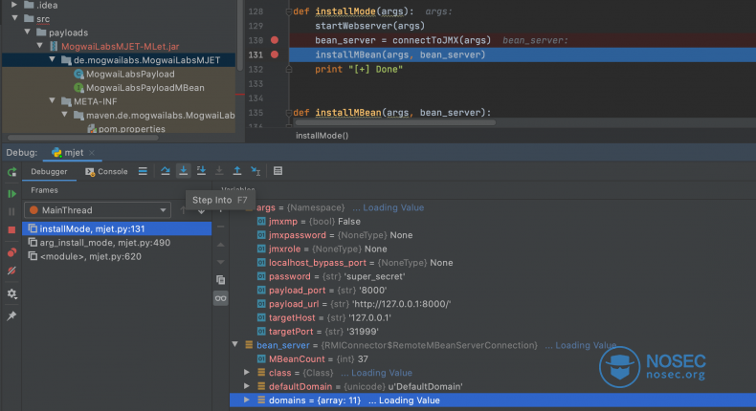Viewport: 756px width, 411px height.
Task: Toggle breakpoint on line 130
Action: coord(275,40)
